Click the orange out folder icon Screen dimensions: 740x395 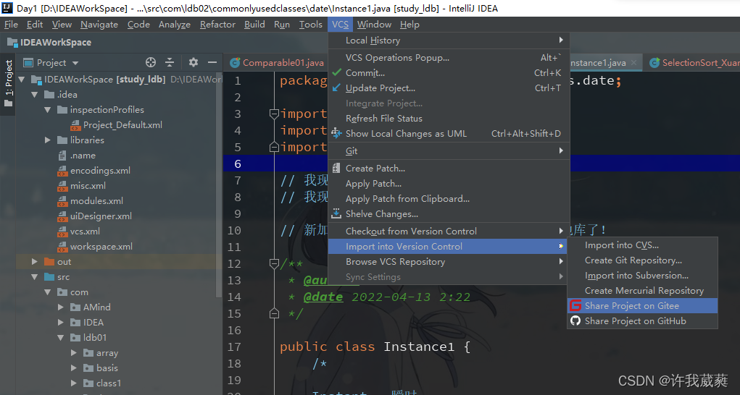[49, 261]
